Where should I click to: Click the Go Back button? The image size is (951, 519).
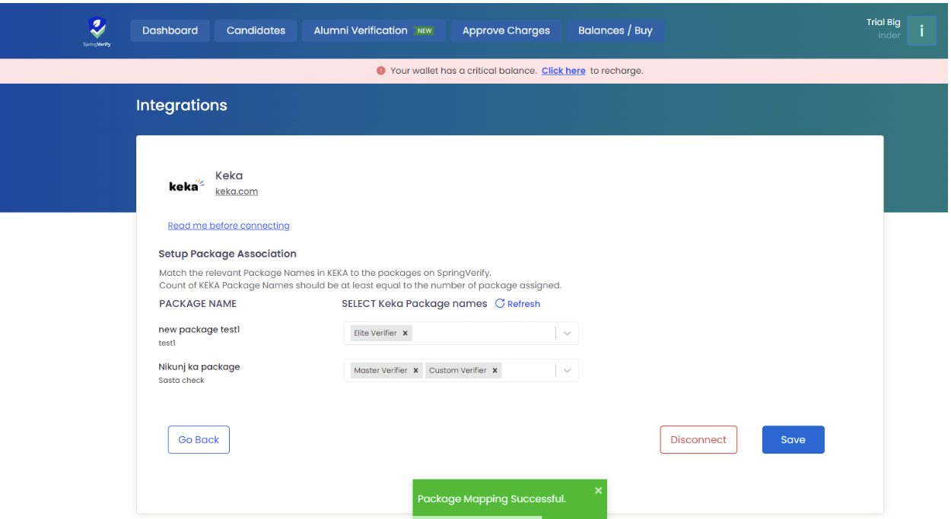tap(199, 439)
